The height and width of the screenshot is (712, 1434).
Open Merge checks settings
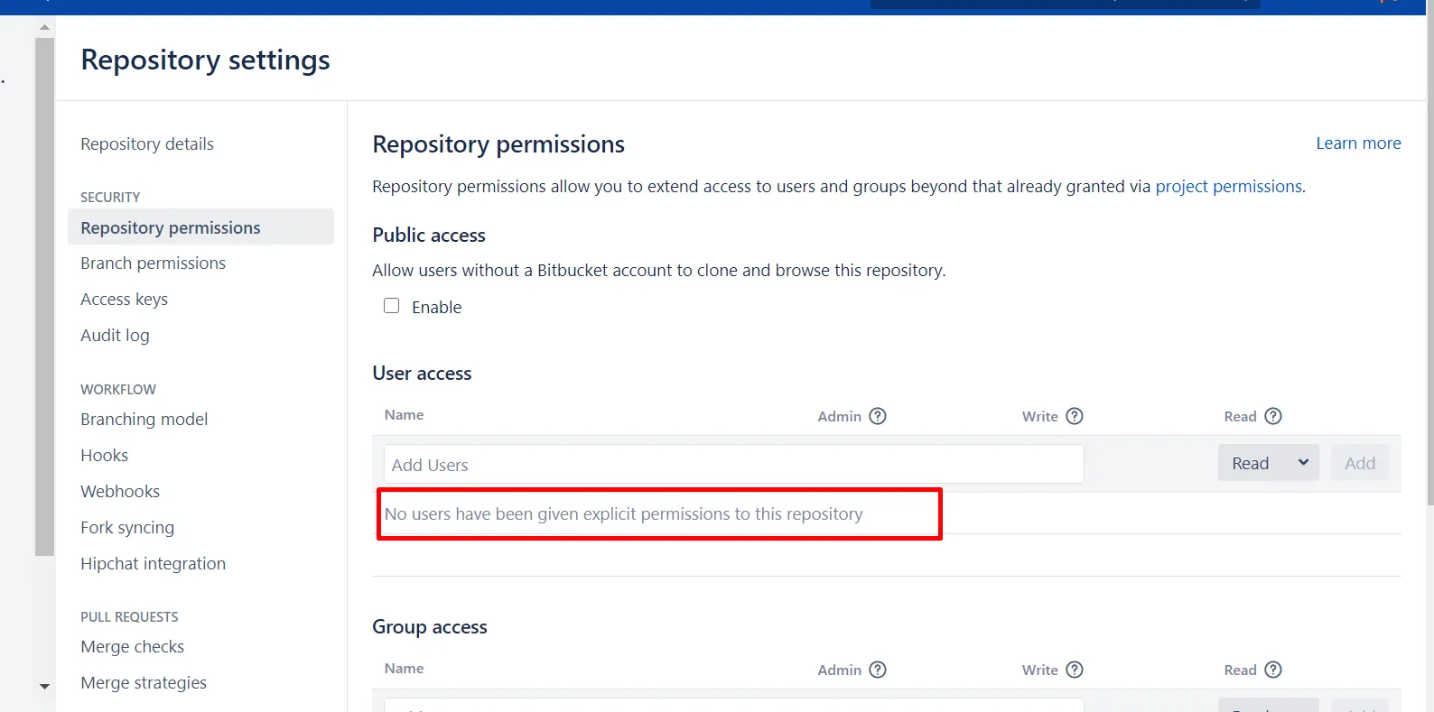point(132,647)
